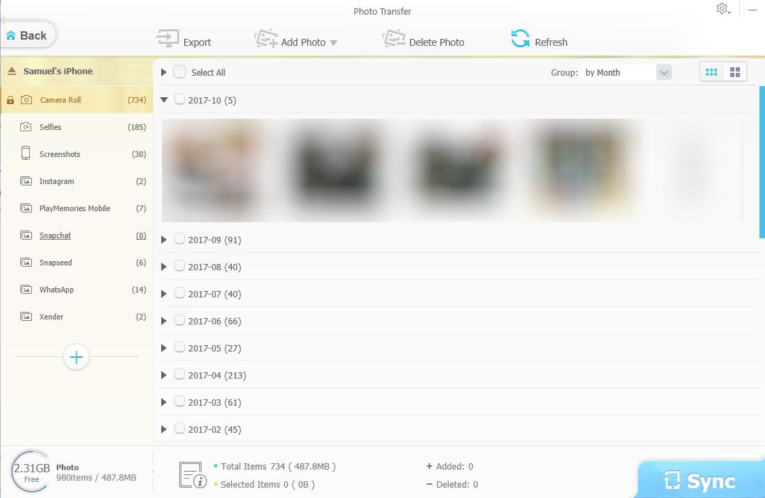Open the PlayMemories Mobile album
This screenshot has width=765, height=498.
point(76,208)
